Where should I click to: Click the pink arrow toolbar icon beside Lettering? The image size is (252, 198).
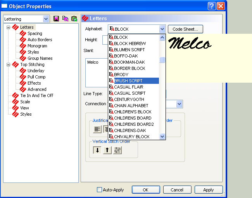[x=56, y=19]
